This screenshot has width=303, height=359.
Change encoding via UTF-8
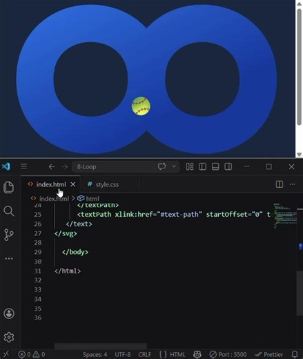point(123,354)
